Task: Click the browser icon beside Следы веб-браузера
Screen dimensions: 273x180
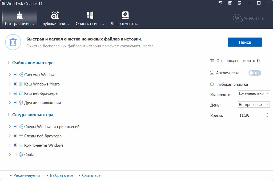Action: tap(21, 136)
